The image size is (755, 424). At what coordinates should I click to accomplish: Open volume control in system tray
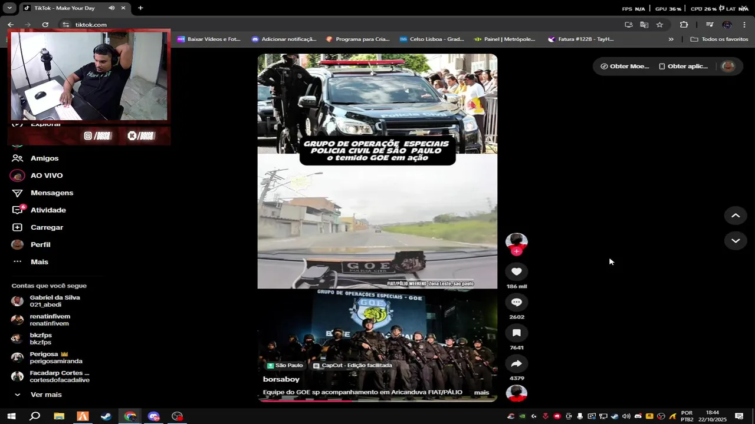pyautogui.click(x=626, y=416)
